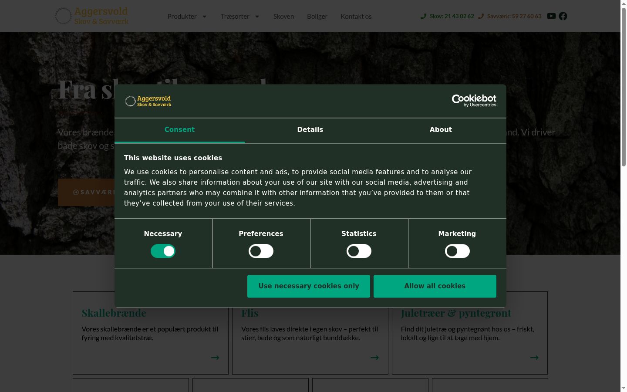This screenshot has height=392, width=627.
Task: Switch to the About tab
Action: [441, 130]
